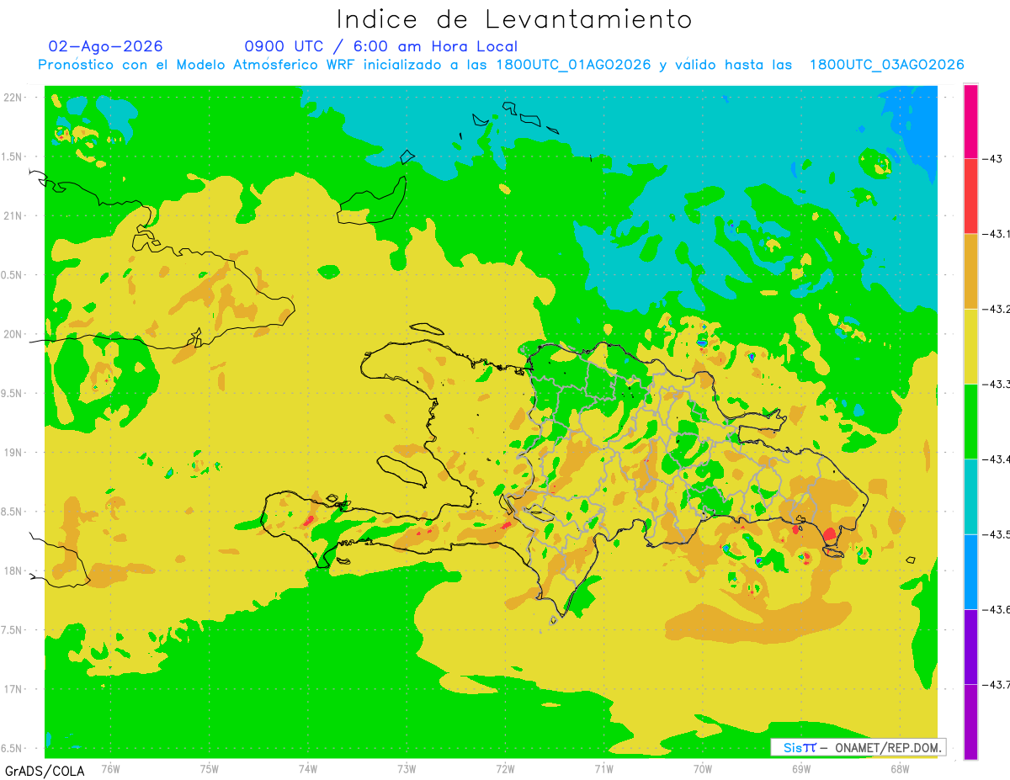Click the legend value "-43"
This screenshot has width=1010, height=780.
point(992,159)
